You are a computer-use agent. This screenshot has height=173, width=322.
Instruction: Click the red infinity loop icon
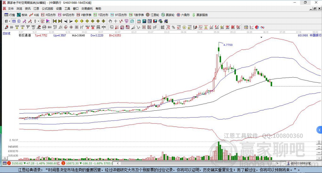coord(262,27)
